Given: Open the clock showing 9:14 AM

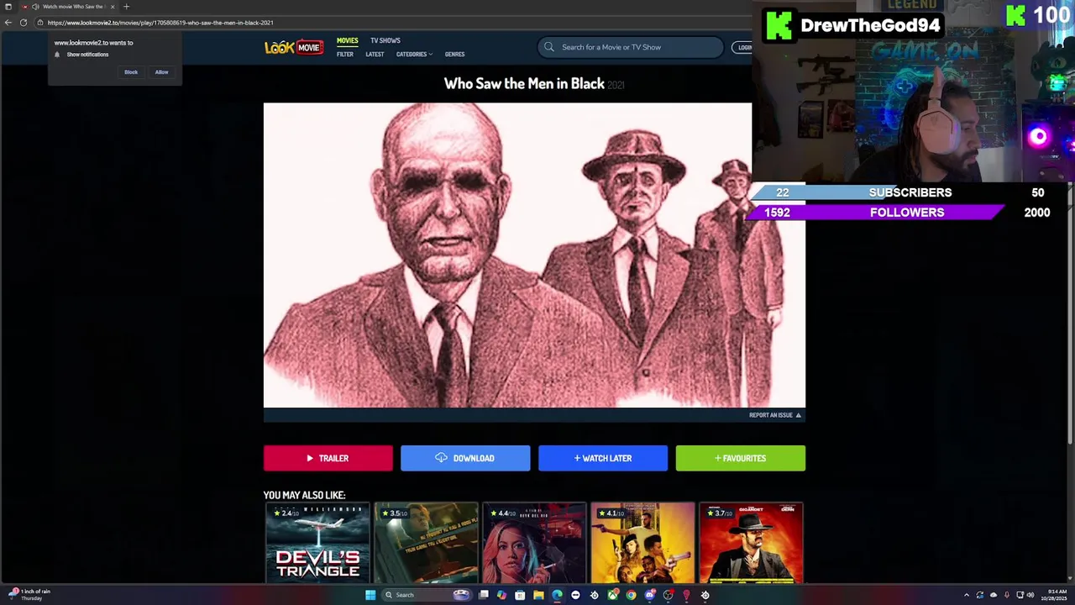Looking at the screenshot, I should coord(1053,595).
